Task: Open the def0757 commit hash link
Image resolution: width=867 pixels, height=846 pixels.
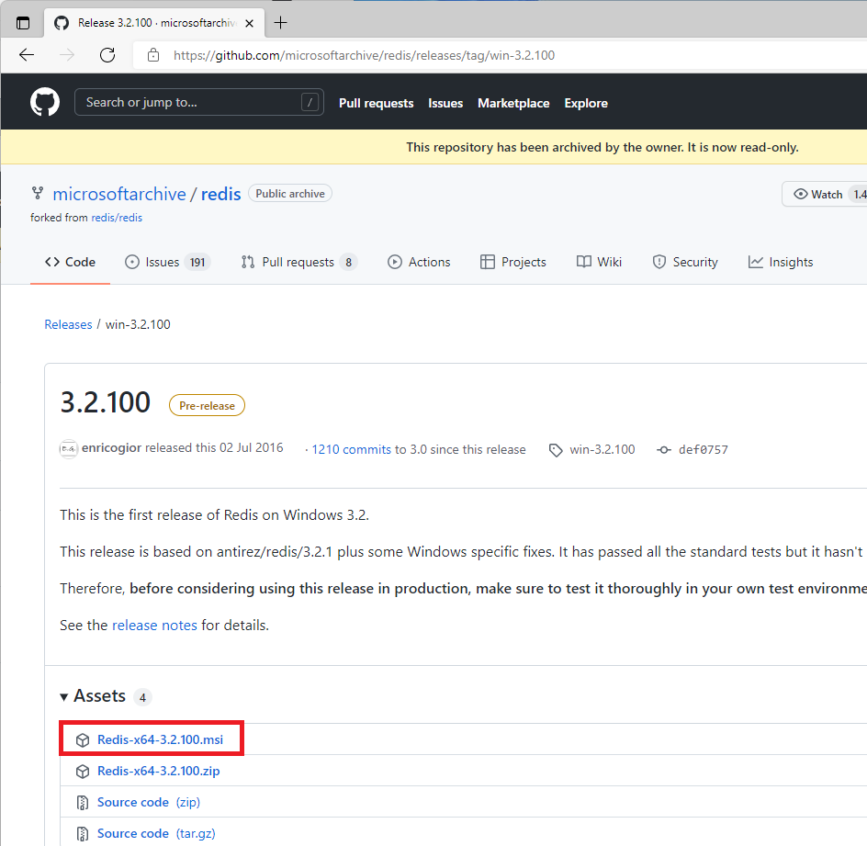Action: pyautogui.click(x=703, y=450)
